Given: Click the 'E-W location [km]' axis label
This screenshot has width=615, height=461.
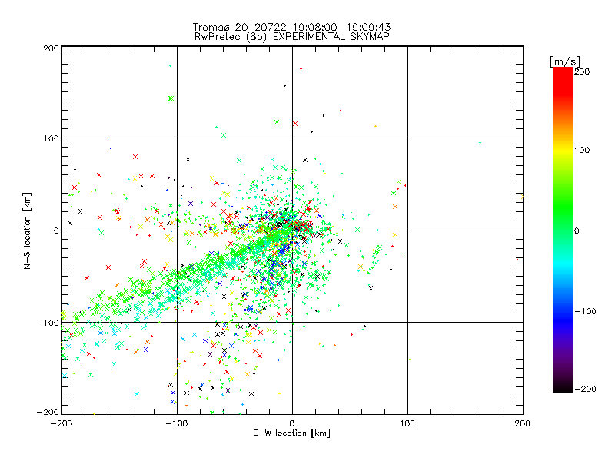Looking at the screenshot, I should (291, 433).
